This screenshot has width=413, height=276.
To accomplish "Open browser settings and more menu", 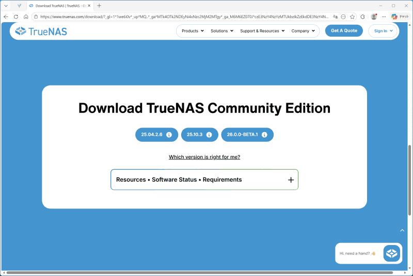I will 384,17.
